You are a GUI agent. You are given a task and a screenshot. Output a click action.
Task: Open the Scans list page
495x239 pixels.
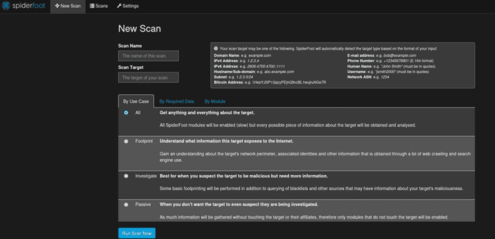coord(99,6)
